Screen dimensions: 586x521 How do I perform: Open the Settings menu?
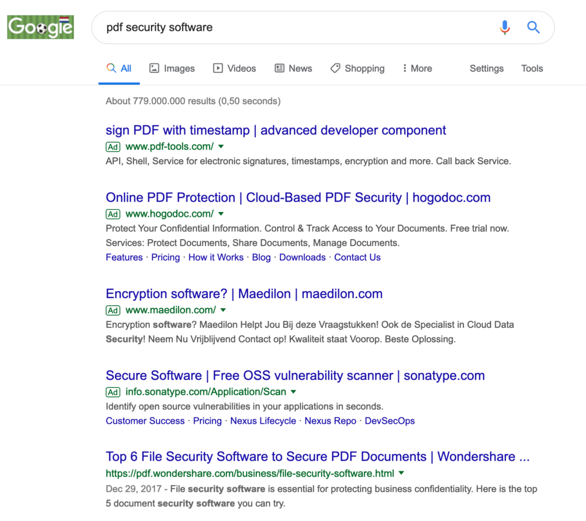486,68
